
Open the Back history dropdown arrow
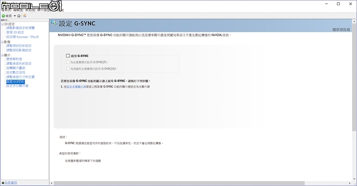pos(15,16)
